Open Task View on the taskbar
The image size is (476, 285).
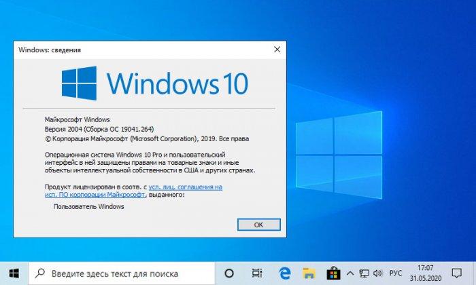pyautogui.click(x=257, y=273)
